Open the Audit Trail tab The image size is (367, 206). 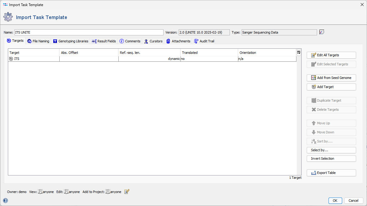tap(204, 41)
